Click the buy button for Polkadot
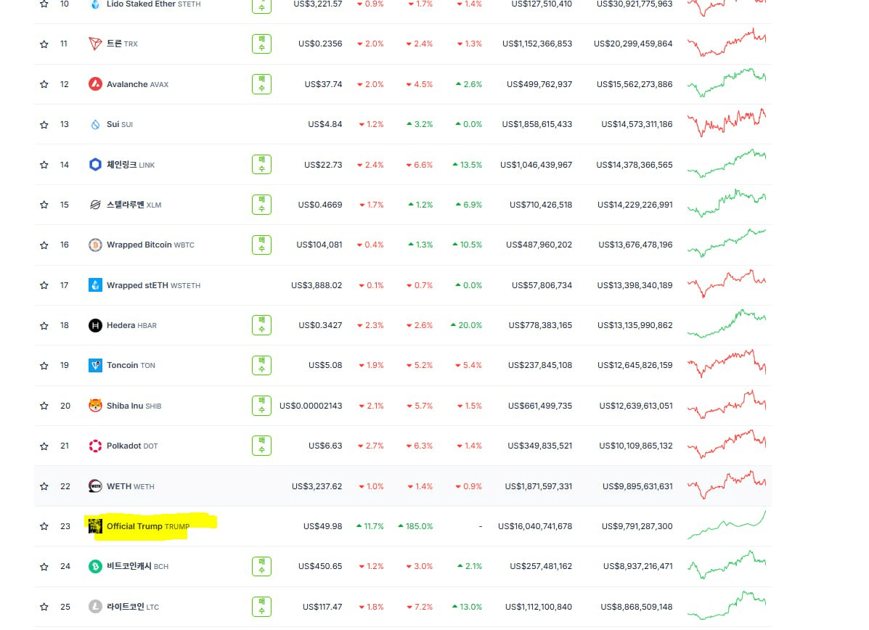 (x=261, y=446)
